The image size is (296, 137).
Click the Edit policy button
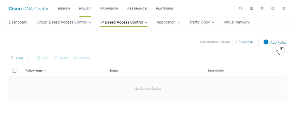(42, 58)
